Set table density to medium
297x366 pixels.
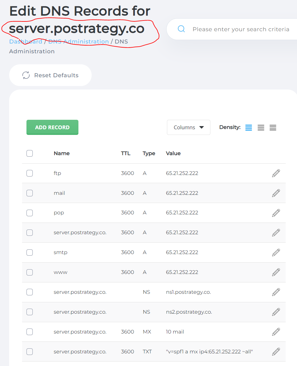pyautogui.click(x=260, y=127)
